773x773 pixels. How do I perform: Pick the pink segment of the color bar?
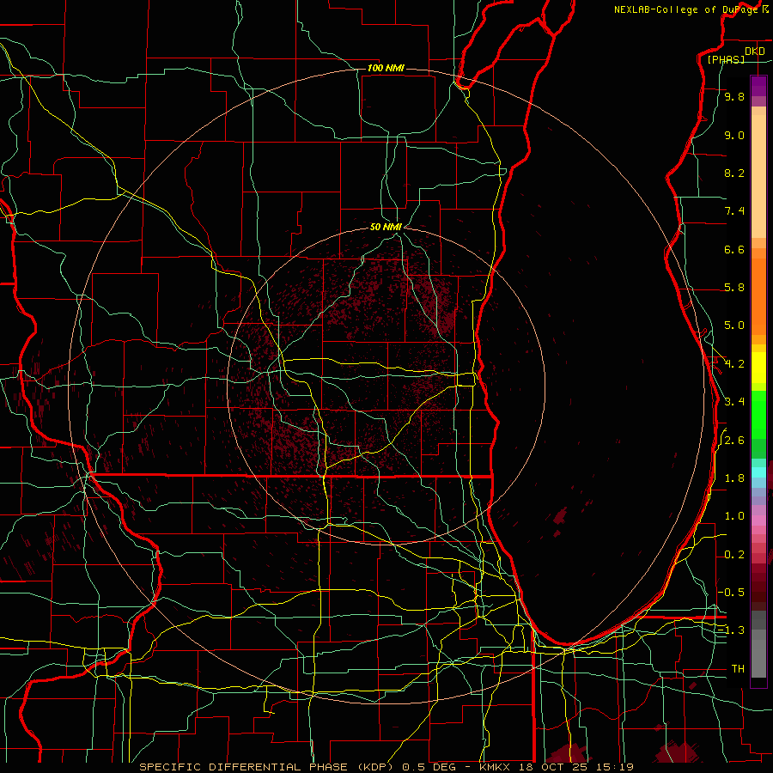point(758,520)
